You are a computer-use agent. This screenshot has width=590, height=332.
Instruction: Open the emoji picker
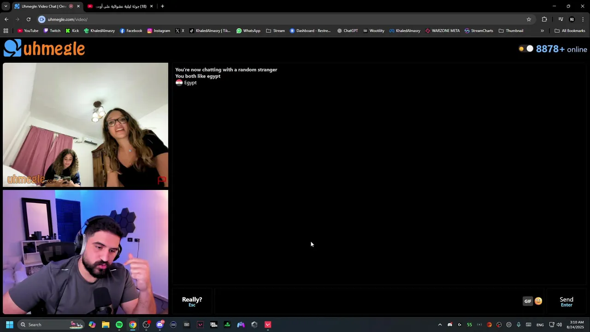538,301
